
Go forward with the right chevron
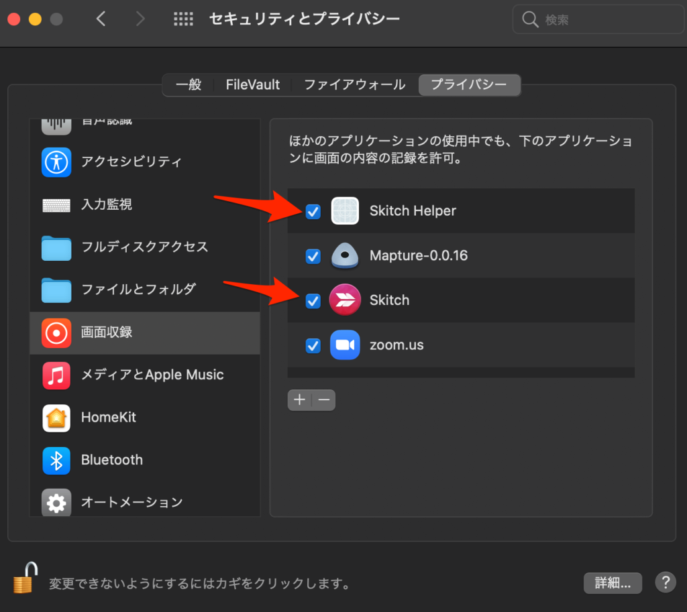tap(140, 19)
